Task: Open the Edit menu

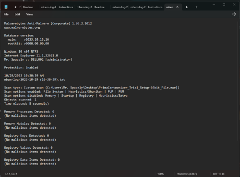Action: [x=17, y=14]
